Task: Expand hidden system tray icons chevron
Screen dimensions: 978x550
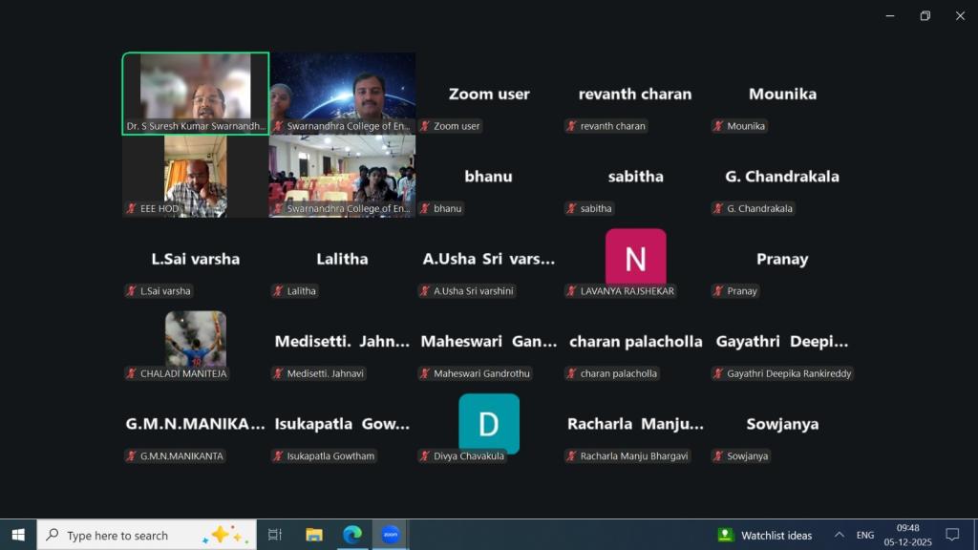Action: coord(839,535)
